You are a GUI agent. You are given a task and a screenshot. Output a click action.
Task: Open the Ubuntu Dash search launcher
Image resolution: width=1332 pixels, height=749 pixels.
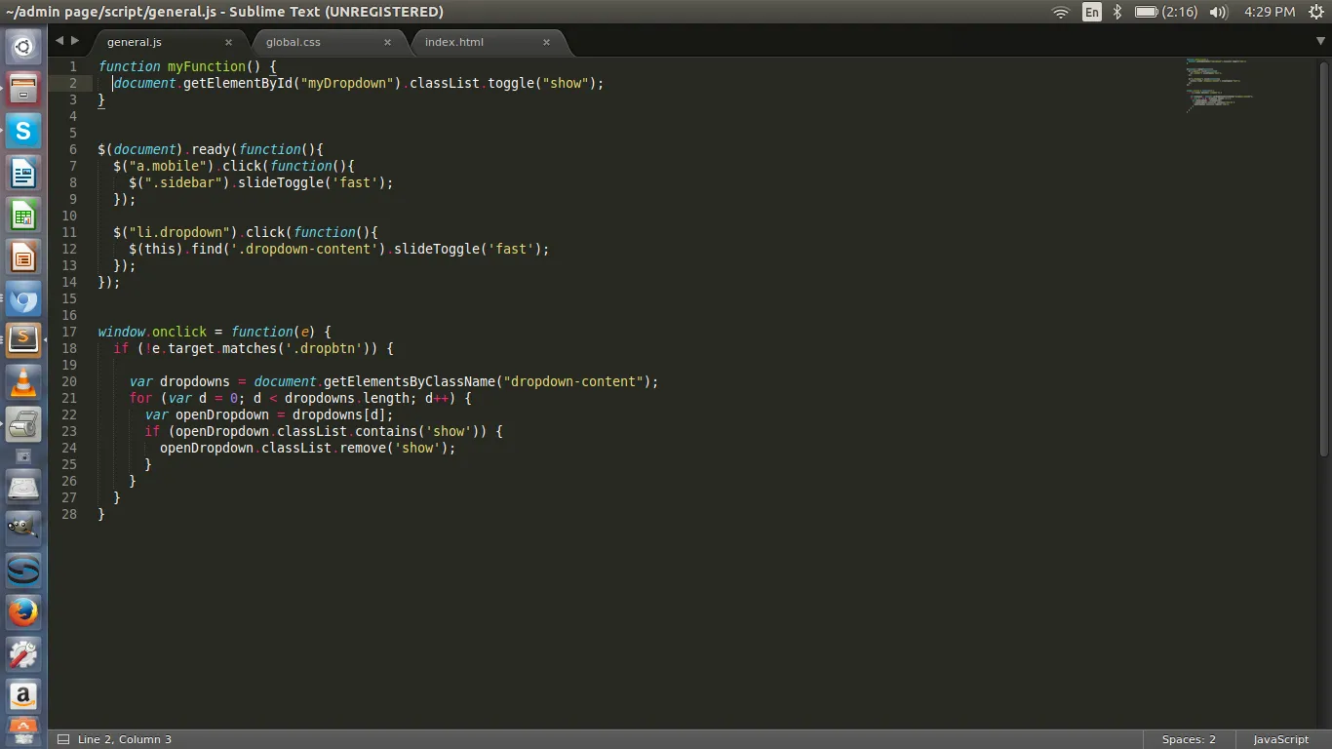coord(23,46)
